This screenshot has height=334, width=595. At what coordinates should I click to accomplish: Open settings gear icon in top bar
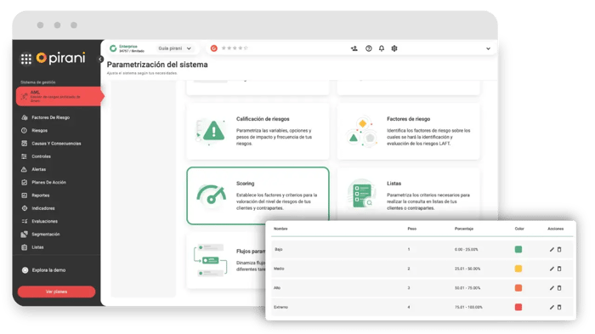[x=394, y=48]
